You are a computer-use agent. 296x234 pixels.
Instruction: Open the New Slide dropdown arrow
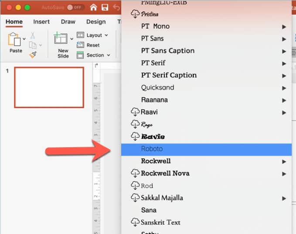[72, 39]
